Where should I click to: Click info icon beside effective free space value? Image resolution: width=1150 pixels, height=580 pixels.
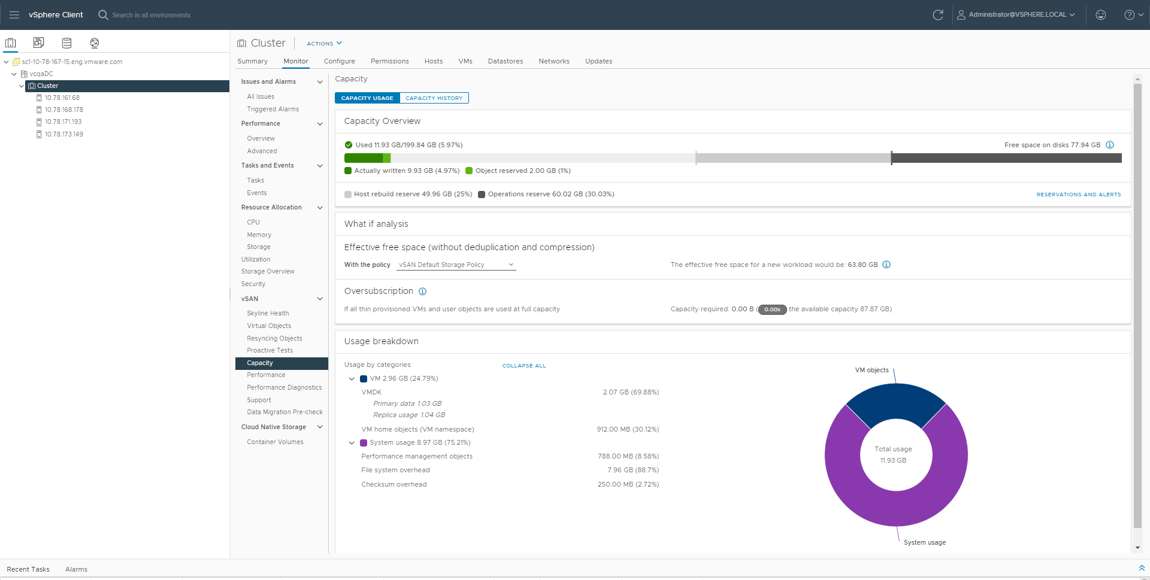pyautogui.click(x=886, y=265)
